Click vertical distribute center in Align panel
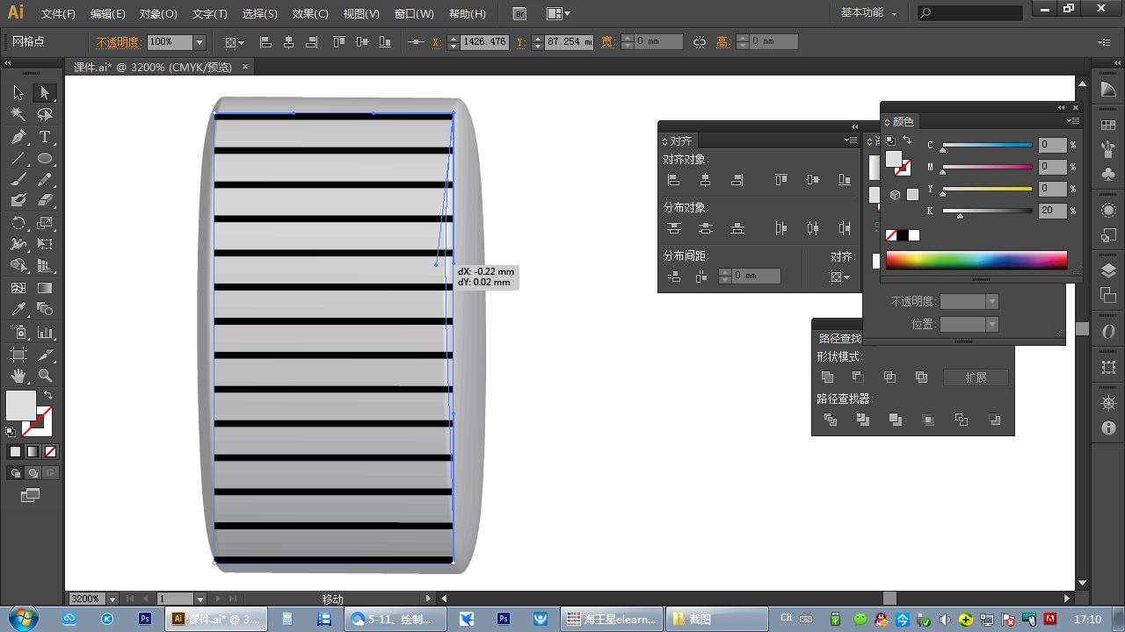Viewport: 1125px width, 632px height. [706, 228]
